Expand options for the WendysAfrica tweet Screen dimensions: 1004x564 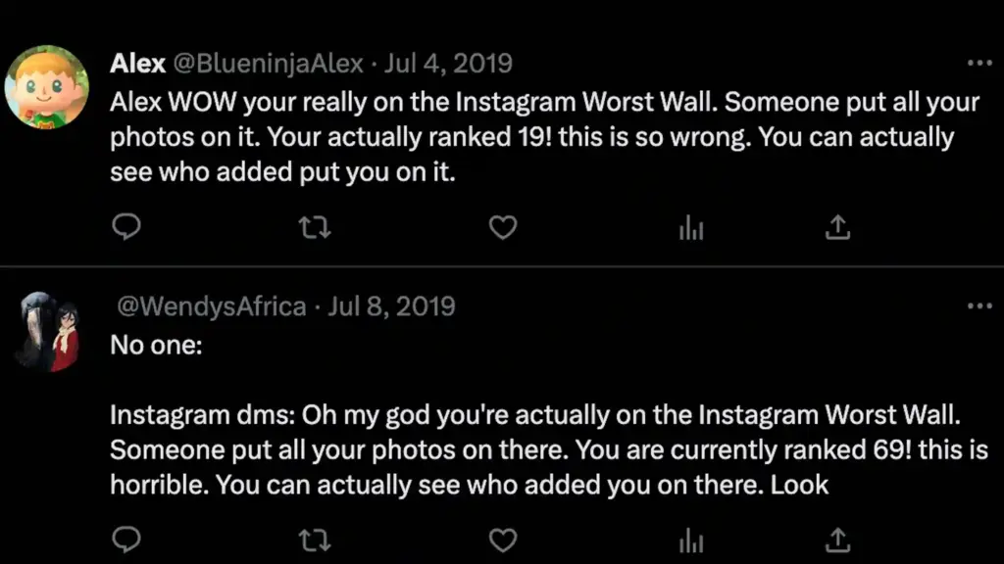coord(979,305)
